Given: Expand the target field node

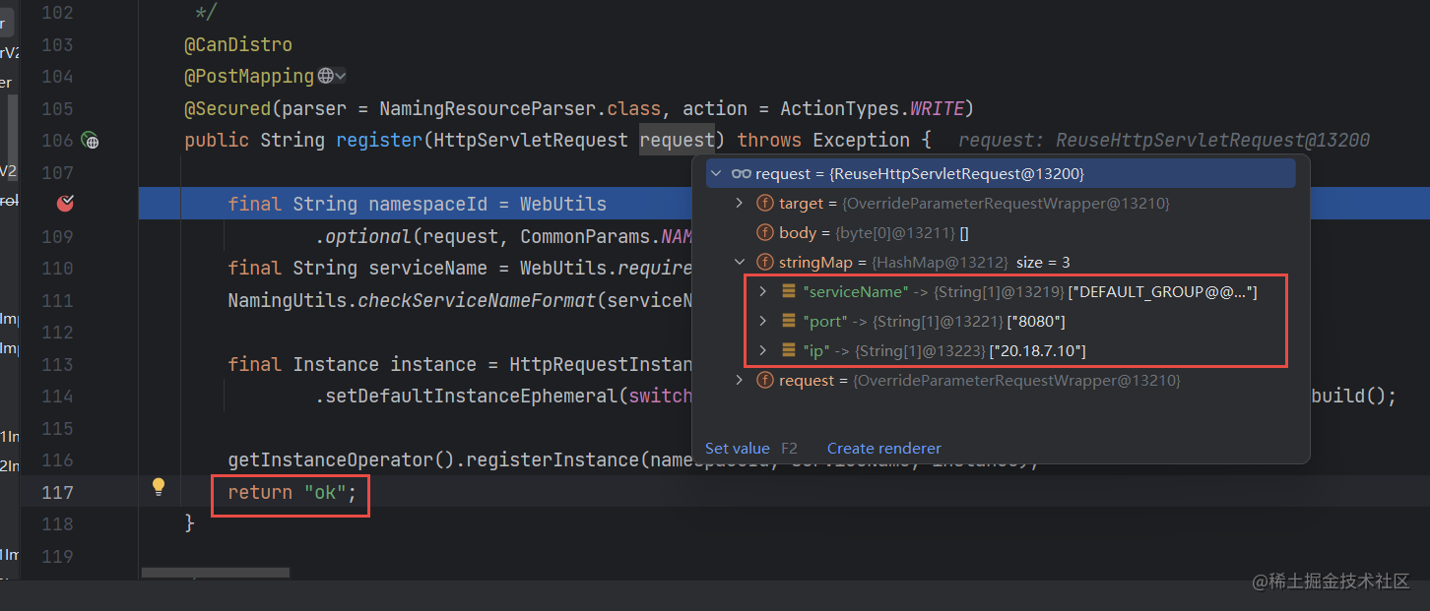Looking at the screenshot, I should [x=740, y=204].
